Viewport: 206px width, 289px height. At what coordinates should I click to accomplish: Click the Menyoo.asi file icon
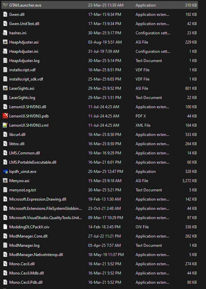[5, 181]
